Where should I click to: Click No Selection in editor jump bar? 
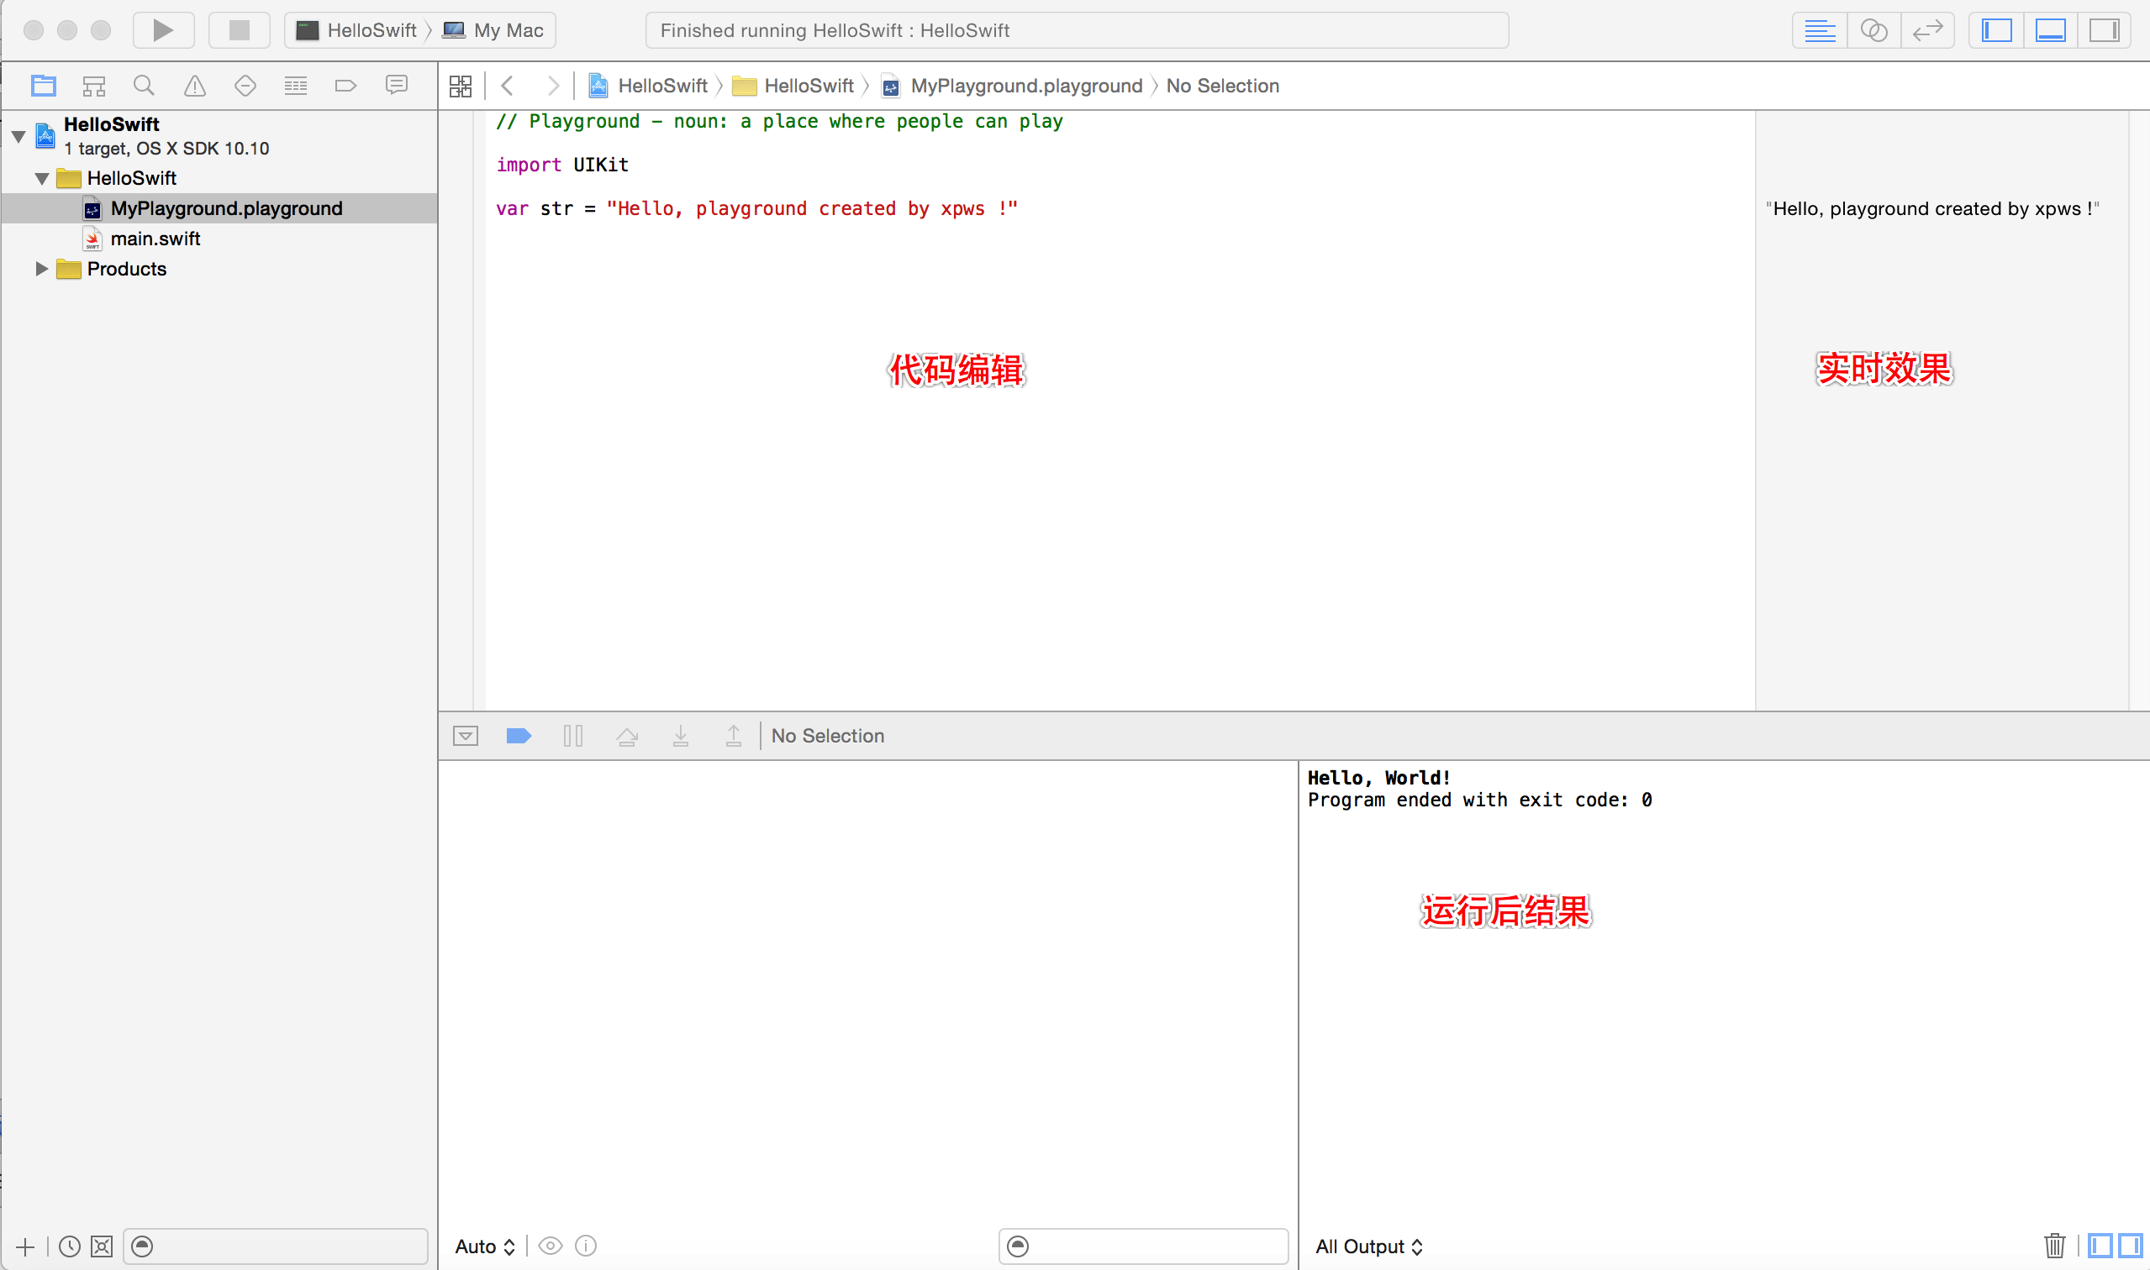pos(1223,86)
